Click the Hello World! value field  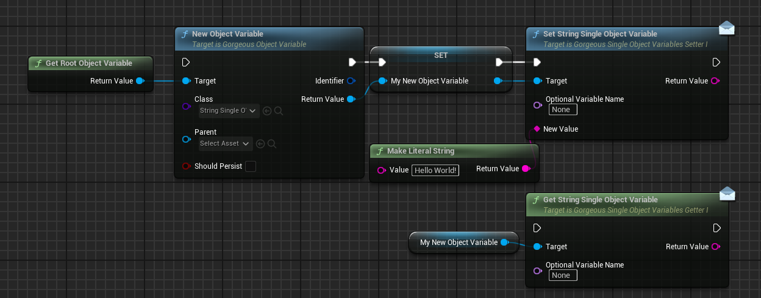pyautogui.click(x=435, y=171)
